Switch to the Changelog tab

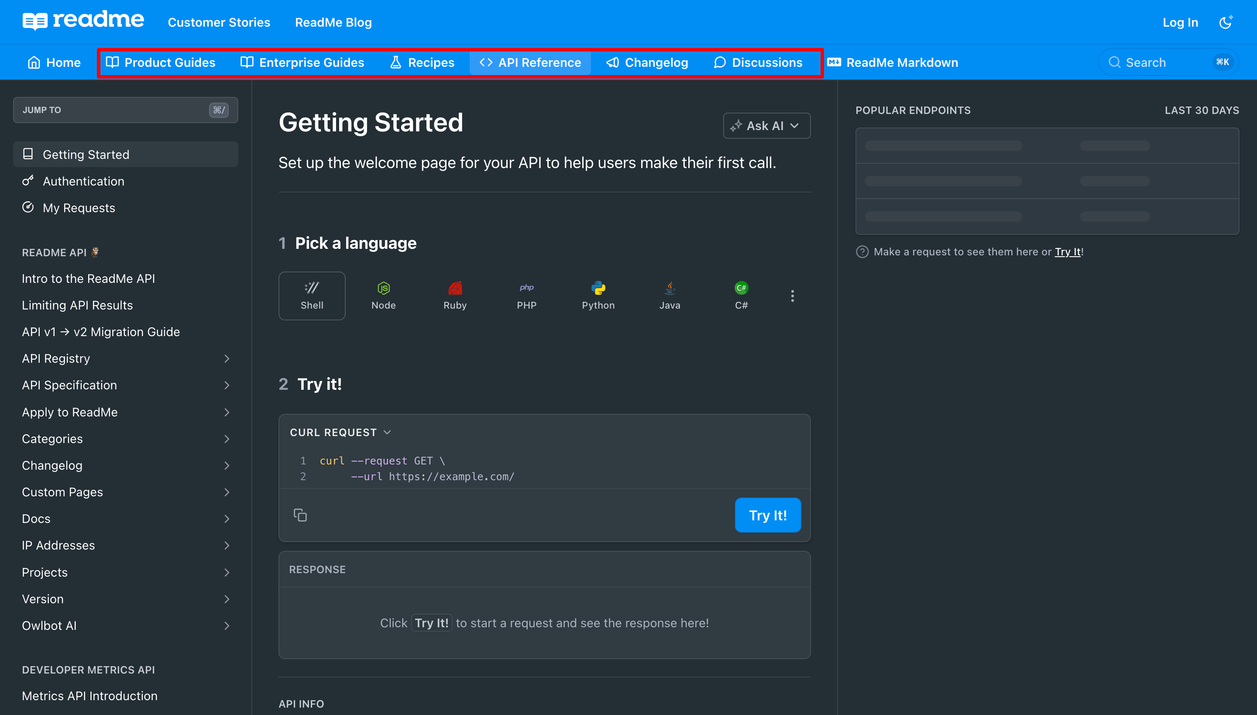click(647, 62)
